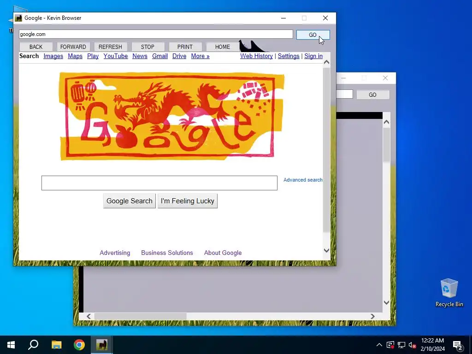
Task: Click the Kevin Browser taskbar icon
Action: click(102, 345)
